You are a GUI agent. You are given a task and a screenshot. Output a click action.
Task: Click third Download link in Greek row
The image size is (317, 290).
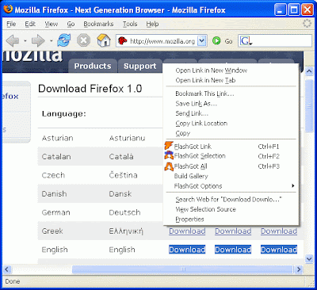point(279,231)
